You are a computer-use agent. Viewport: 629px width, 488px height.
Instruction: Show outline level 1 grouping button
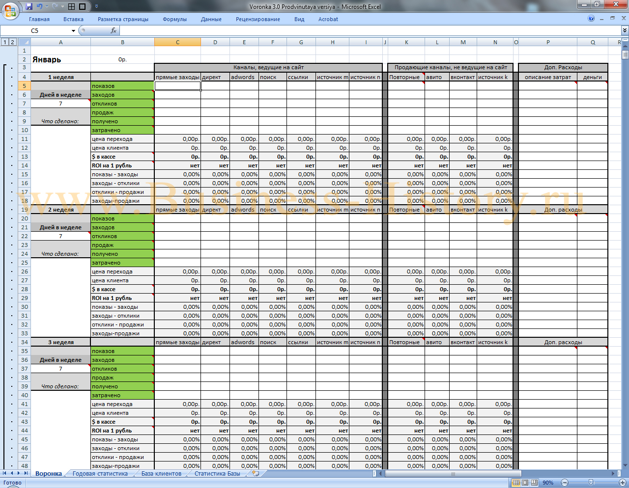[5, 42]
